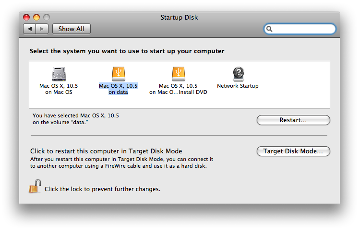The width and height of the screenshot is (359, 230).
Task: Click inside the search text field
Action: pyautogui.click(x=303, y=29)
